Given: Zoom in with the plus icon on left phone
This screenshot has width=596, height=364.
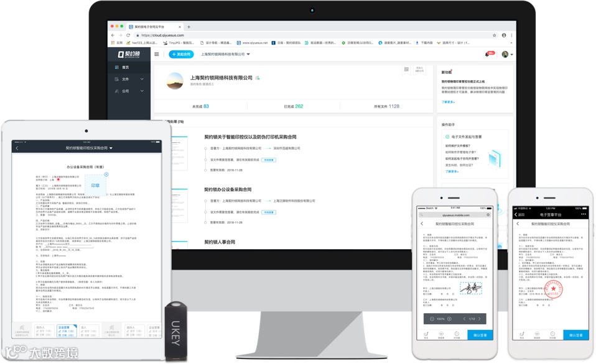Looking at the screenshot, I should click(449, 319).
